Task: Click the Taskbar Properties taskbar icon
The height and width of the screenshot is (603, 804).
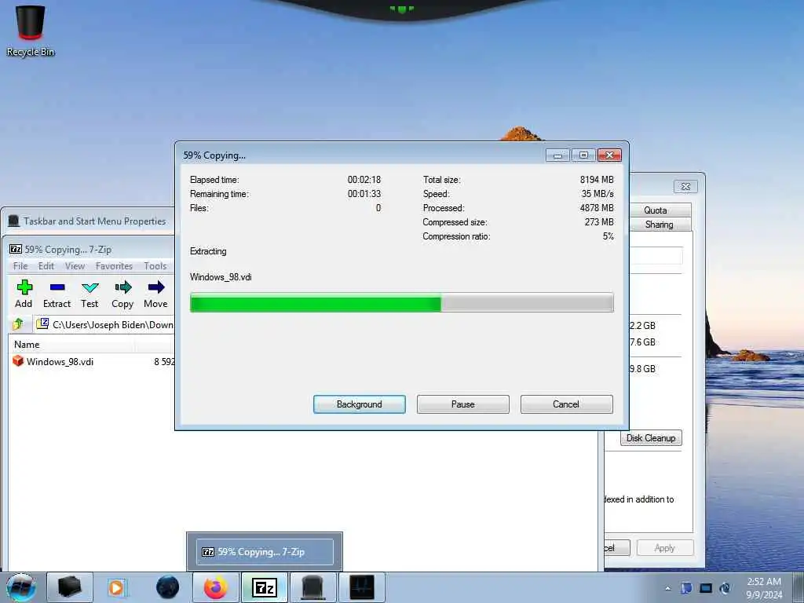Action: click(312, 587)
